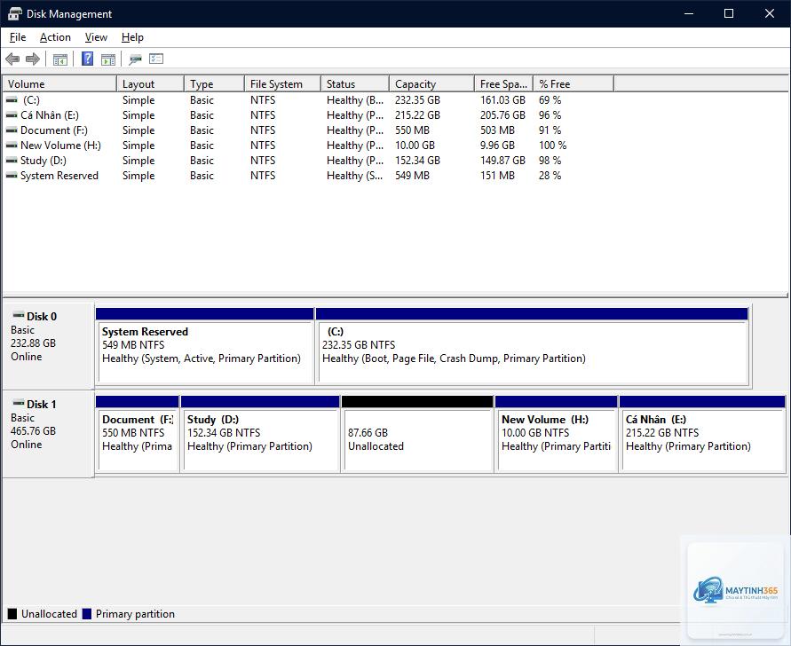
Task: Select the Document (F:) volume name
Action: 54,130
